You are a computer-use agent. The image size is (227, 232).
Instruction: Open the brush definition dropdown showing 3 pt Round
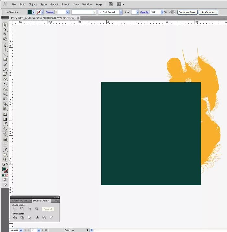click(x=121, y=12)
